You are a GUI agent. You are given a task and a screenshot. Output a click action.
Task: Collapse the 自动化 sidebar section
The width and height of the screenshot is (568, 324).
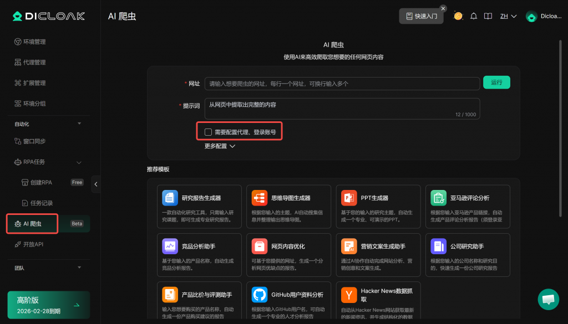79,124
